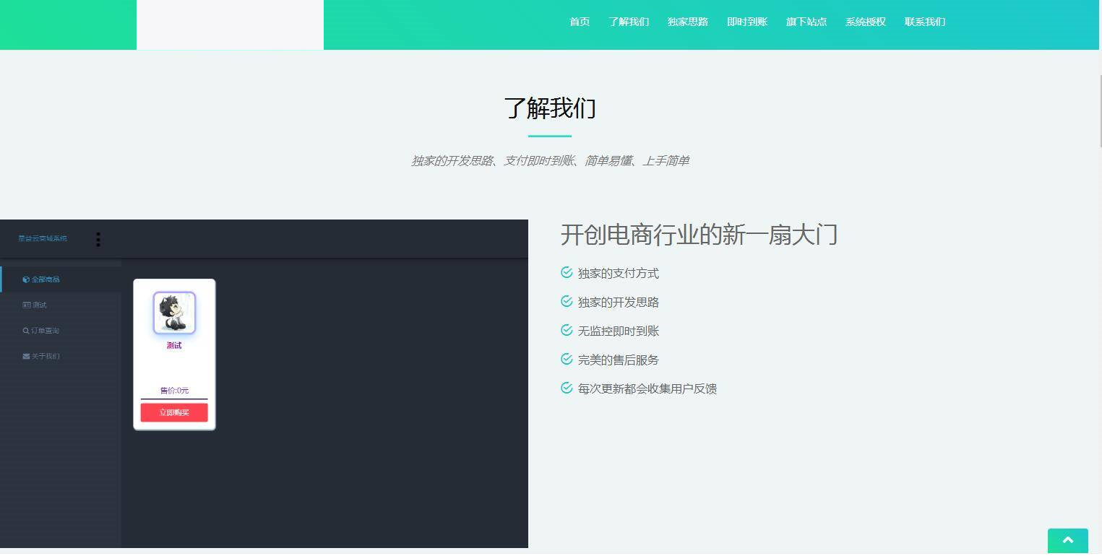Click the checkmark beside 无监控即时到账
The image size is (1102, 556).
coord(566,330)
